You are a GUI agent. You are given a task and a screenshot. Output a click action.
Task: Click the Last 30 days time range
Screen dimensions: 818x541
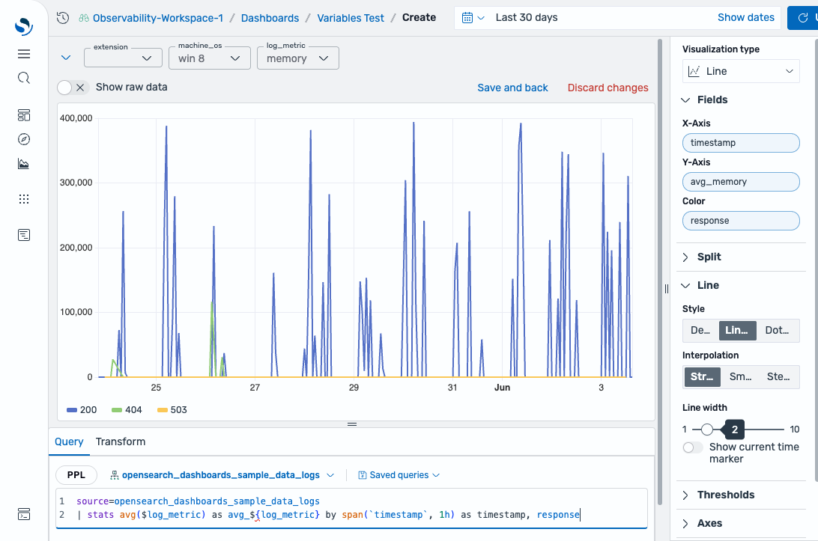[527, 18]
